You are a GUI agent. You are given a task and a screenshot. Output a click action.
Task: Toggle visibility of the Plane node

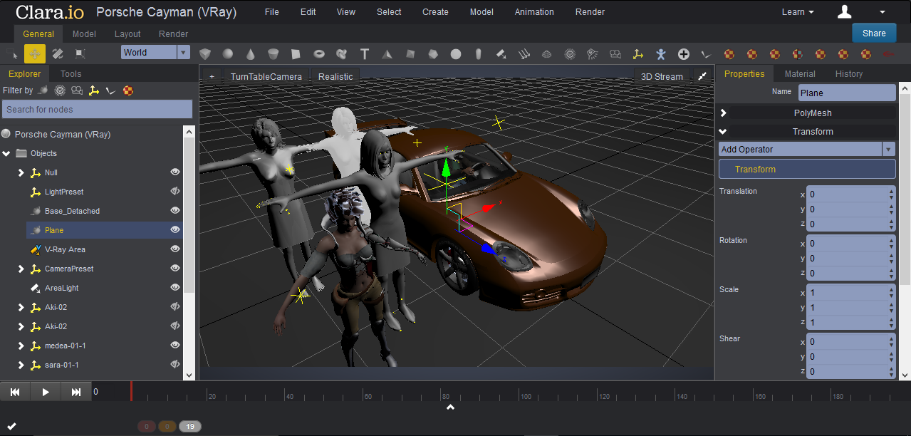pos(175,230)
